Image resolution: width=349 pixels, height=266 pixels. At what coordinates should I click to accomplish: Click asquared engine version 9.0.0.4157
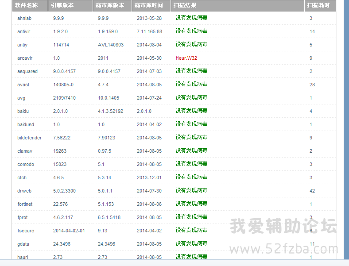[64, 72]
